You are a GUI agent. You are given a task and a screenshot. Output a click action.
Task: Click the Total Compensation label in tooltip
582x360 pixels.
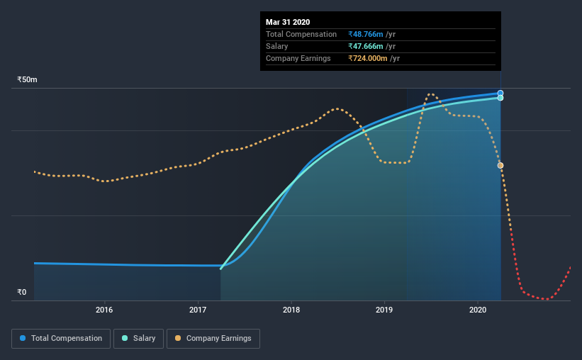(x=301, y=34)
